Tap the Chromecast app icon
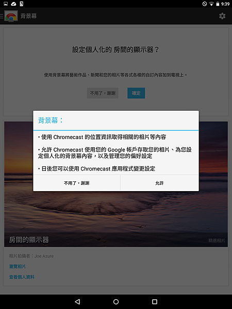 (11, 16)
